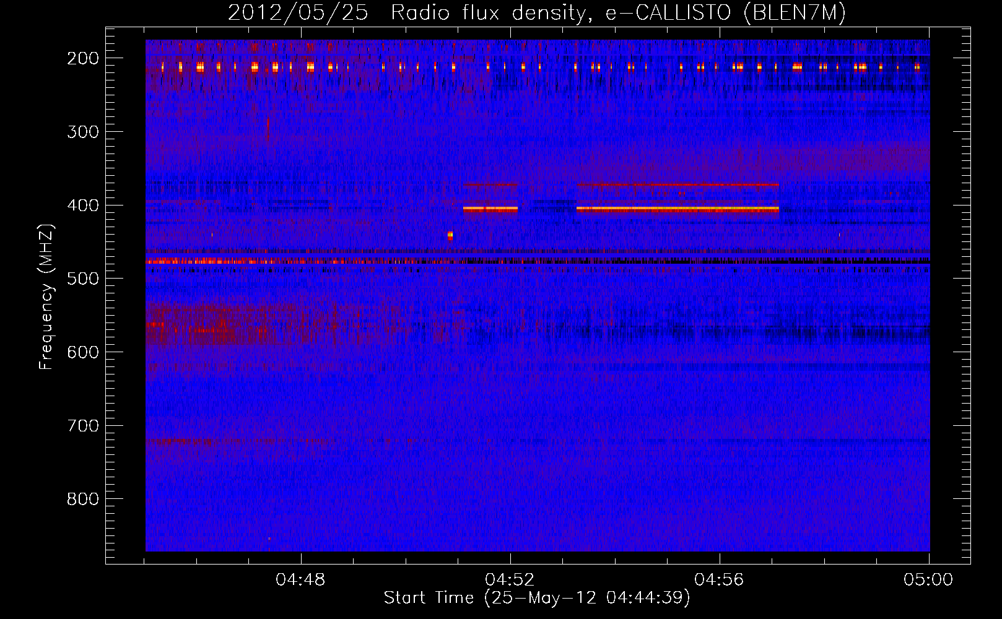Click the 600 frequency tick label
Viewport: 1002px width, 619px height.
(x=83, y=352)
